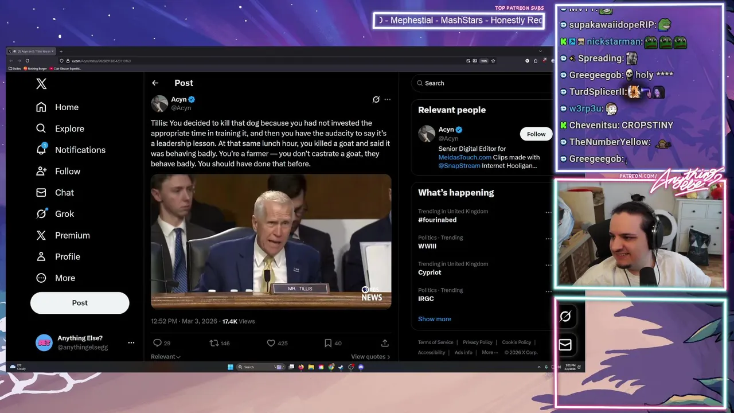Viewport: 734px width, 413px height.
Task: Open Cookie Policy footer link
Action: tap(517, 342)
